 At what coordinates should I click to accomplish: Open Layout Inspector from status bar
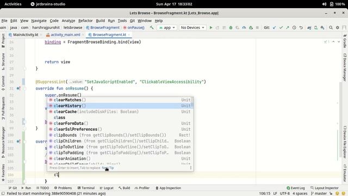[x=325, y=188]
